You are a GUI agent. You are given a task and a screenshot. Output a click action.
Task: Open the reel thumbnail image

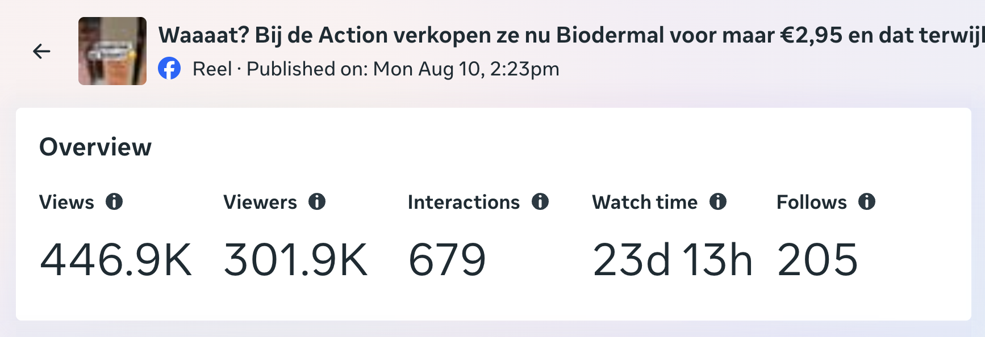coord(112,51)
